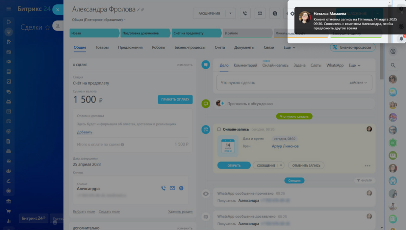Switch to the Связи tab
The image size is (406, 230).
(269, 47)
